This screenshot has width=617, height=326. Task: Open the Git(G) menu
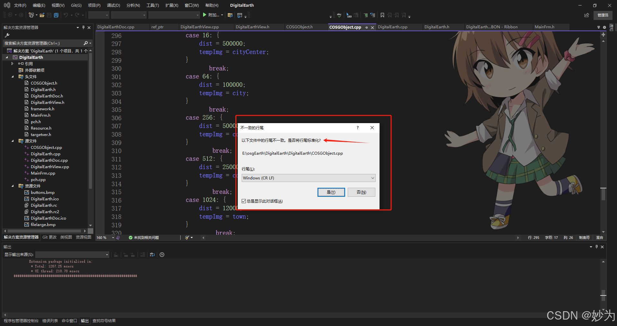click(76, 5)
